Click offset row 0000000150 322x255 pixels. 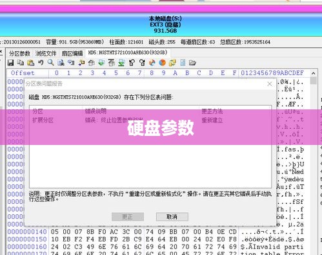coord(27,239)
